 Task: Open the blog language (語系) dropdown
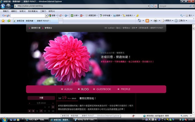pyautogui.click(x=135, y=28)
